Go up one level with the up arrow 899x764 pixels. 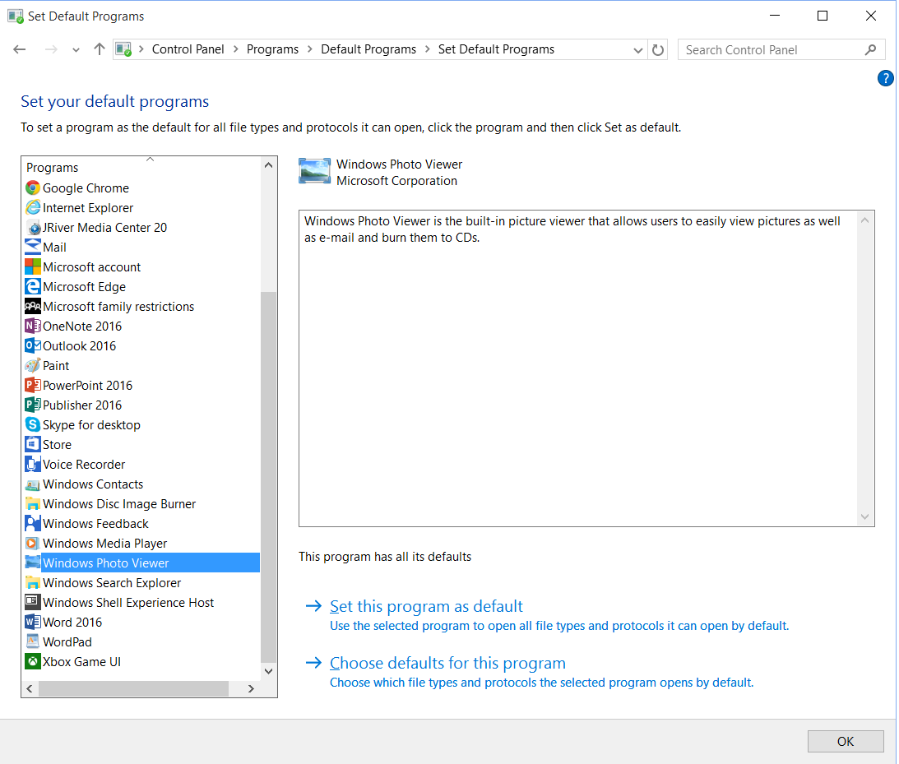(100, 49)
